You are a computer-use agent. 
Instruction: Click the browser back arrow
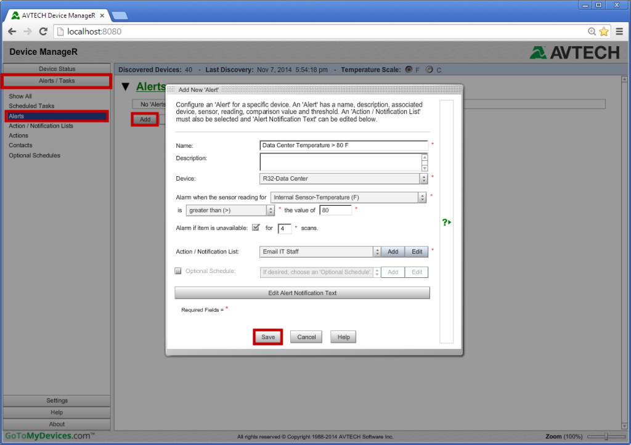click(x=11, y=31)
